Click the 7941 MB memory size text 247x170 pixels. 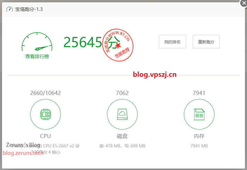[199, 146]
